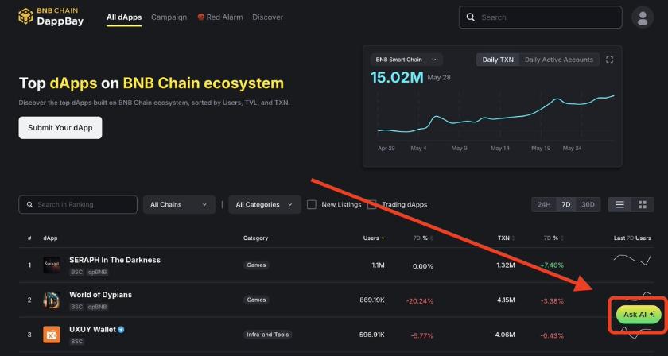Sort the ranking by Users column
This screenshot has width=668, height=356.
[x=373, y=238]
